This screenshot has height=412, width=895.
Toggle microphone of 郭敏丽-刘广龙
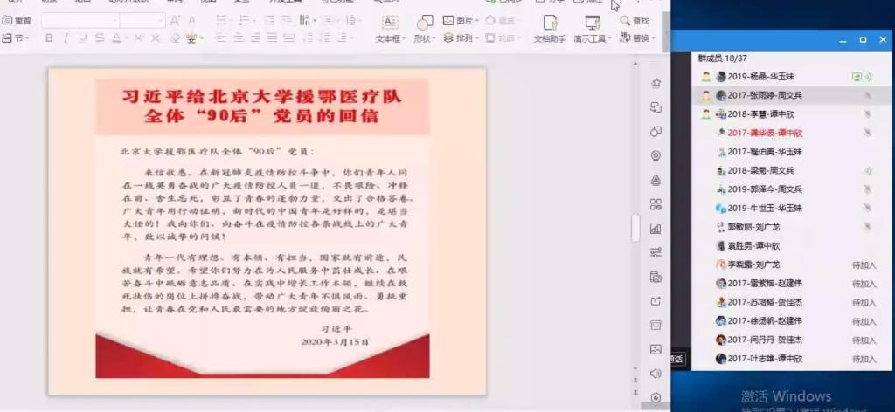click(x=868, y=227)
